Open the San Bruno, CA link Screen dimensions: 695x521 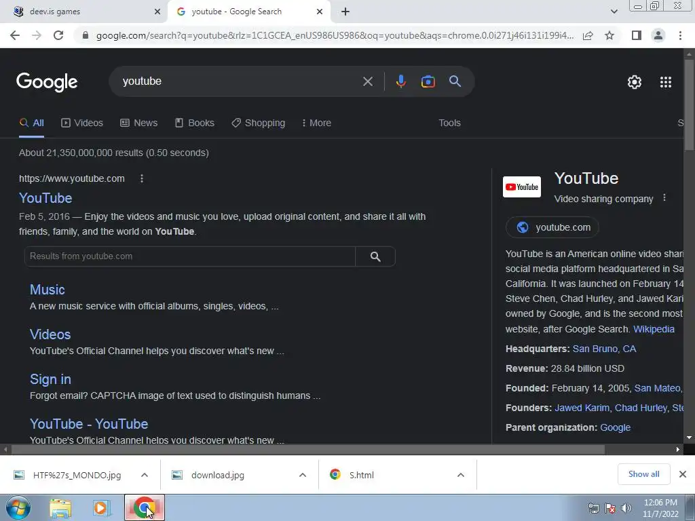point(604,349)
